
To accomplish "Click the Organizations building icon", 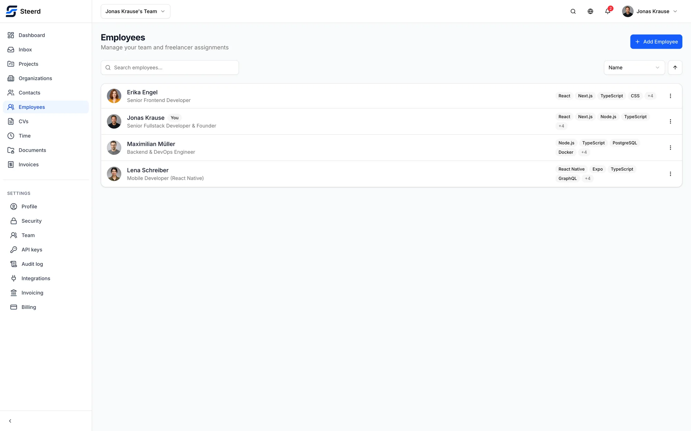I will click(11, 78).
